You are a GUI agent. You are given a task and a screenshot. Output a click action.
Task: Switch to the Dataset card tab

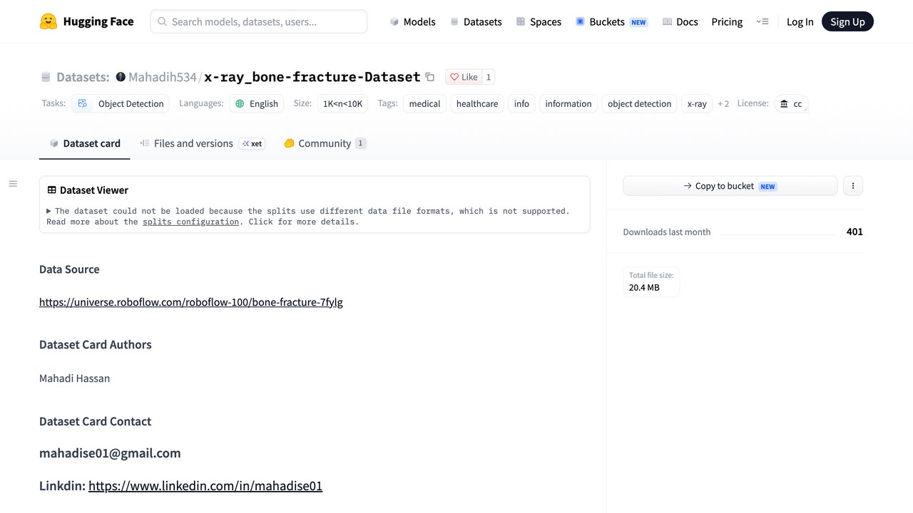85,143
